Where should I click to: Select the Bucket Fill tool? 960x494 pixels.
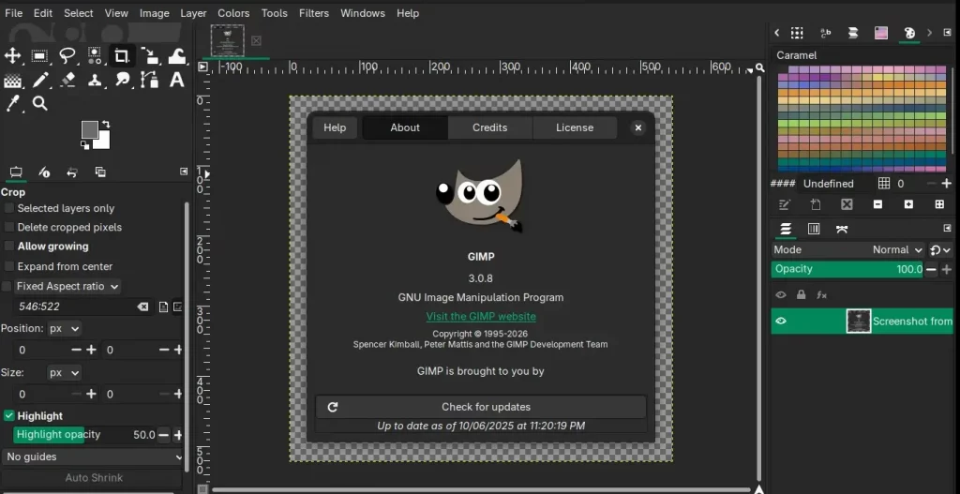coord(12,81)
